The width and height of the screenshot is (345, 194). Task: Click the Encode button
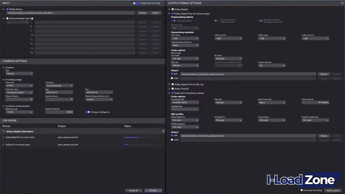point(153,190)
